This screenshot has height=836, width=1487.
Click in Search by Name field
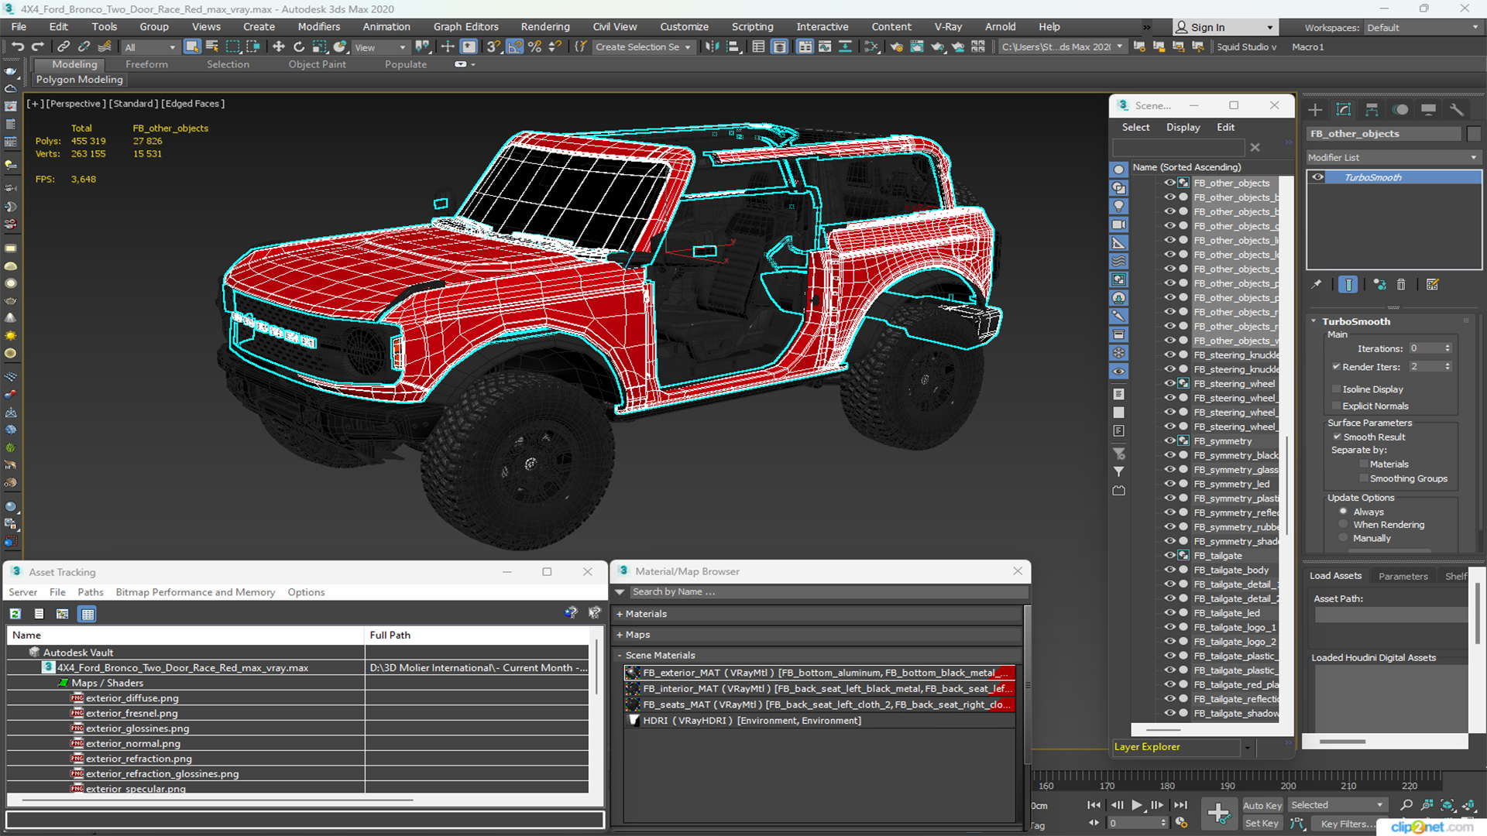click(x=829, y=591)
